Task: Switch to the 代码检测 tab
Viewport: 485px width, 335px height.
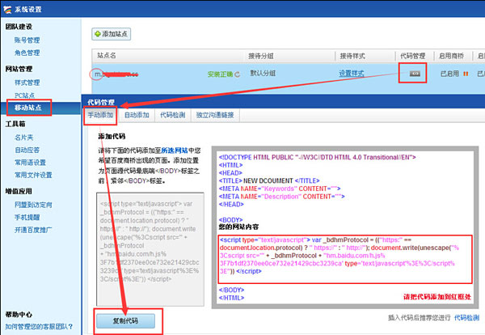Action: (x=173, y=115)
